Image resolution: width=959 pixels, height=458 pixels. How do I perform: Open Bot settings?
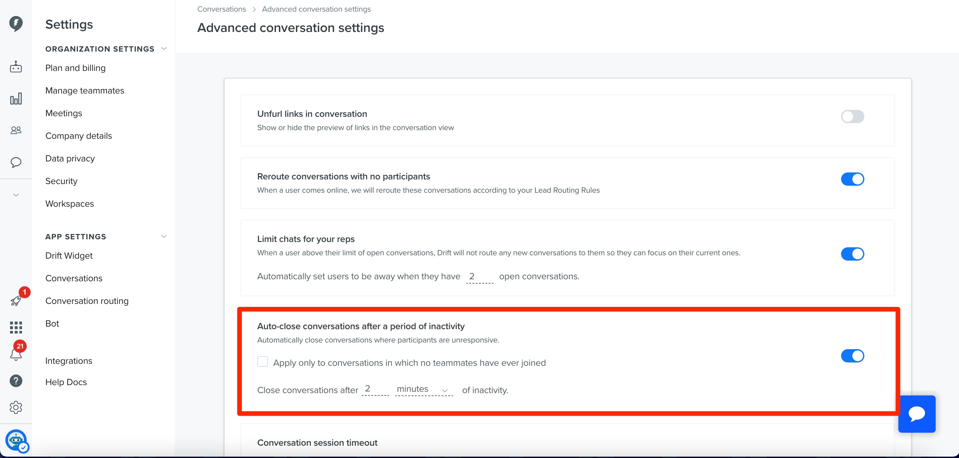(52, 324)
